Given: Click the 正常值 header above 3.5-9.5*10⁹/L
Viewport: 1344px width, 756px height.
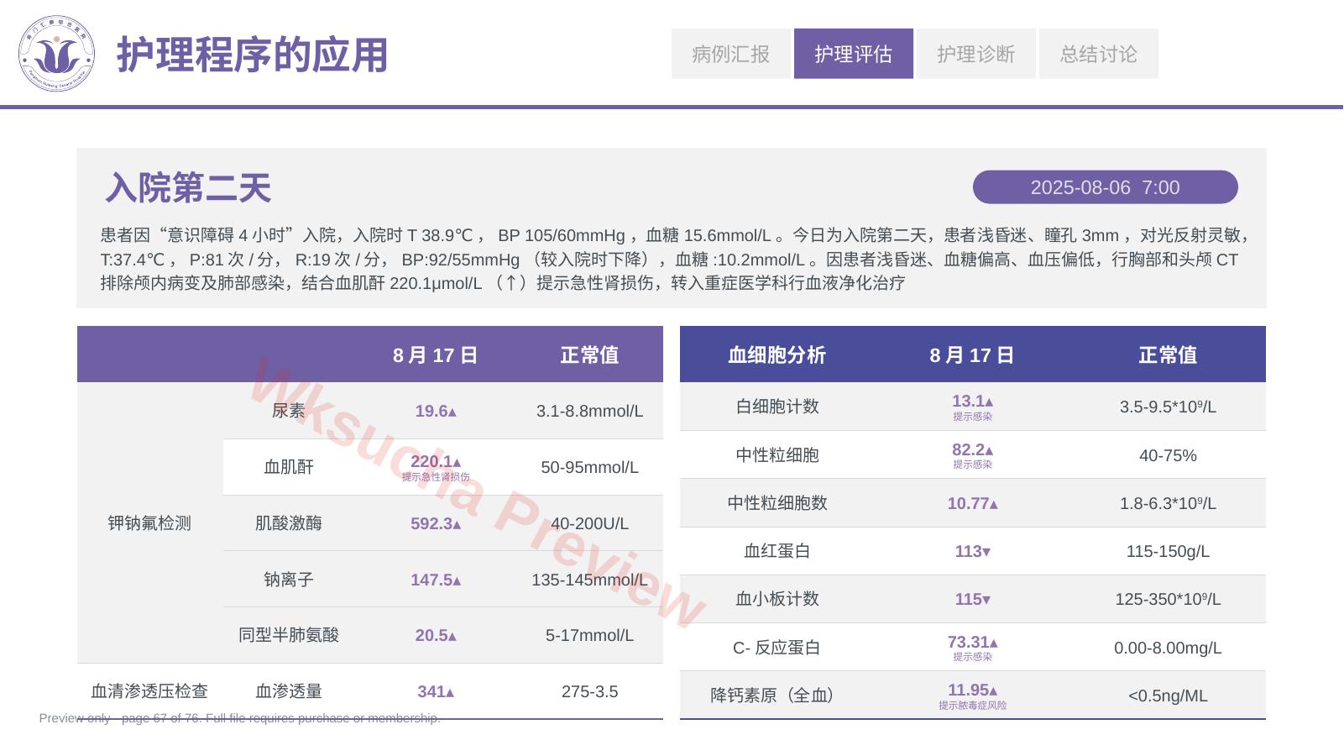Looking at the screenshot, I should point(1168,355).
